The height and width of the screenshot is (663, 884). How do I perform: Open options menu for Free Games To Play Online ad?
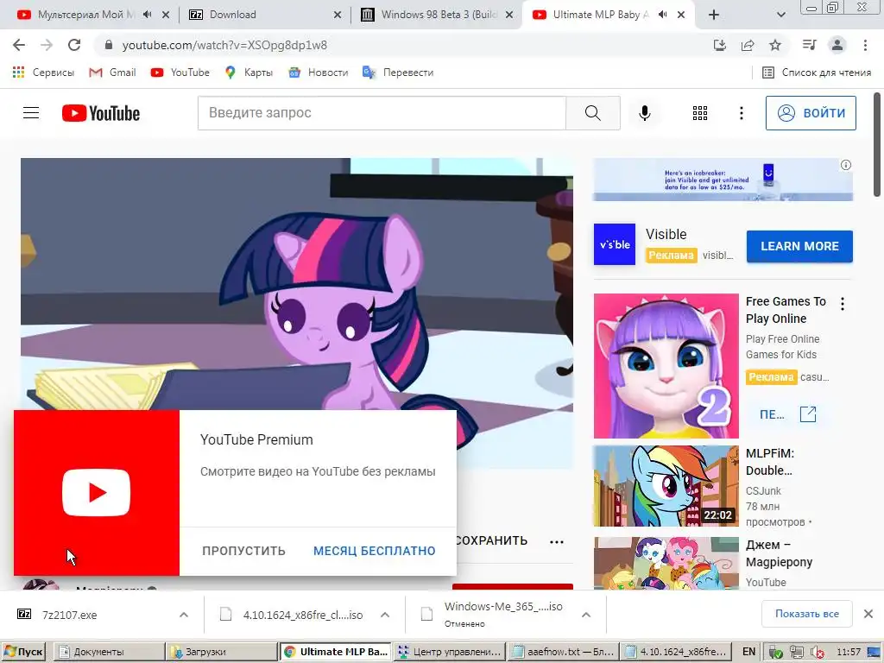pyautogui.click(x=843, y=304)
